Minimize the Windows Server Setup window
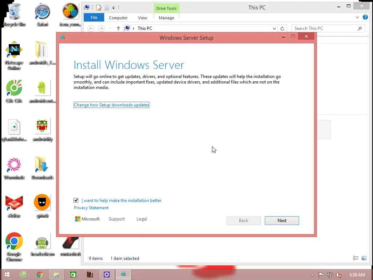 coord(283,37)
